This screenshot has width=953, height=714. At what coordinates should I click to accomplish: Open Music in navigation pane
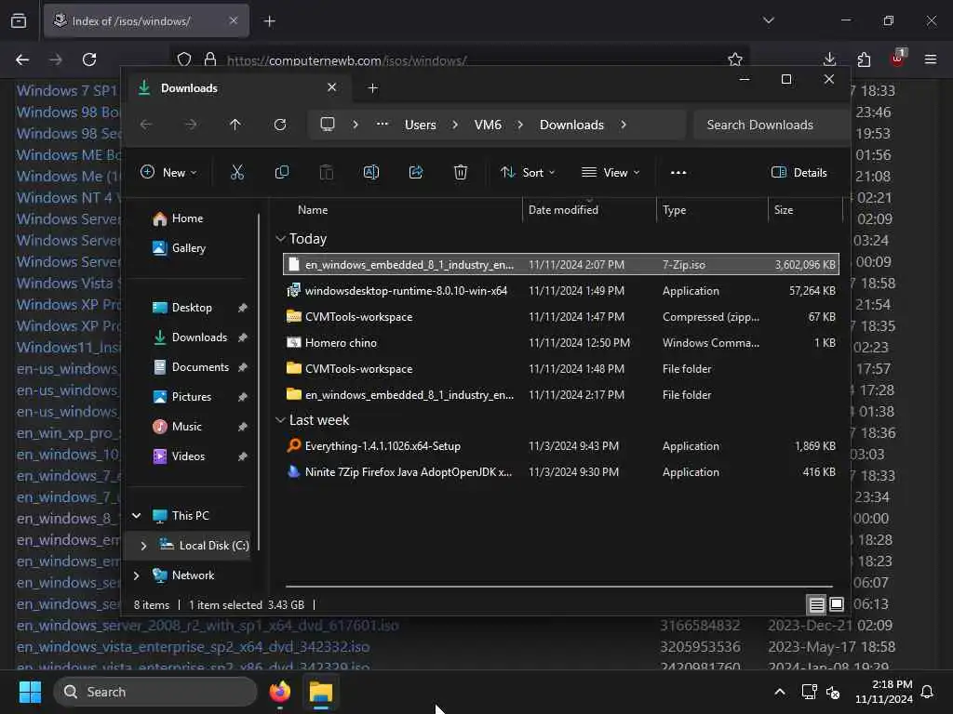click(x=177, y=426)
